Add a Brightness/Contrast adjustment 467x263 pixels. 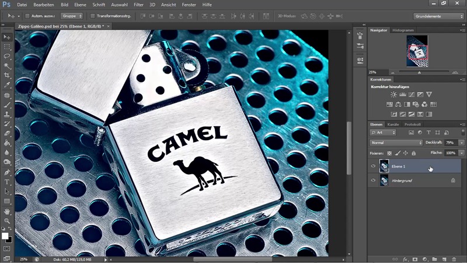coord(393,95)
